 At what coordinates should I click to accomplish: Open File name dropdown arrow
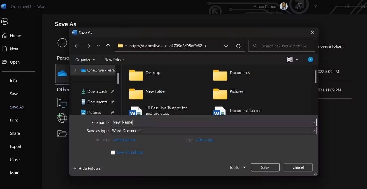pos(314,122)
